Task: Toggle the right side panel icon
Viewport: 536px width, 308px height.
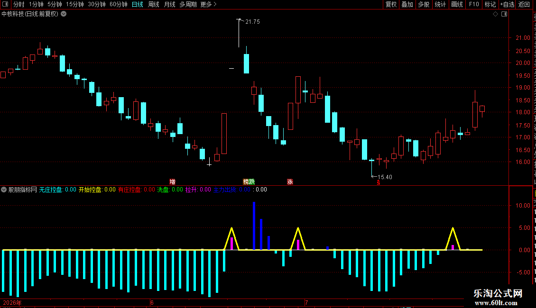Action: point(504,14)
